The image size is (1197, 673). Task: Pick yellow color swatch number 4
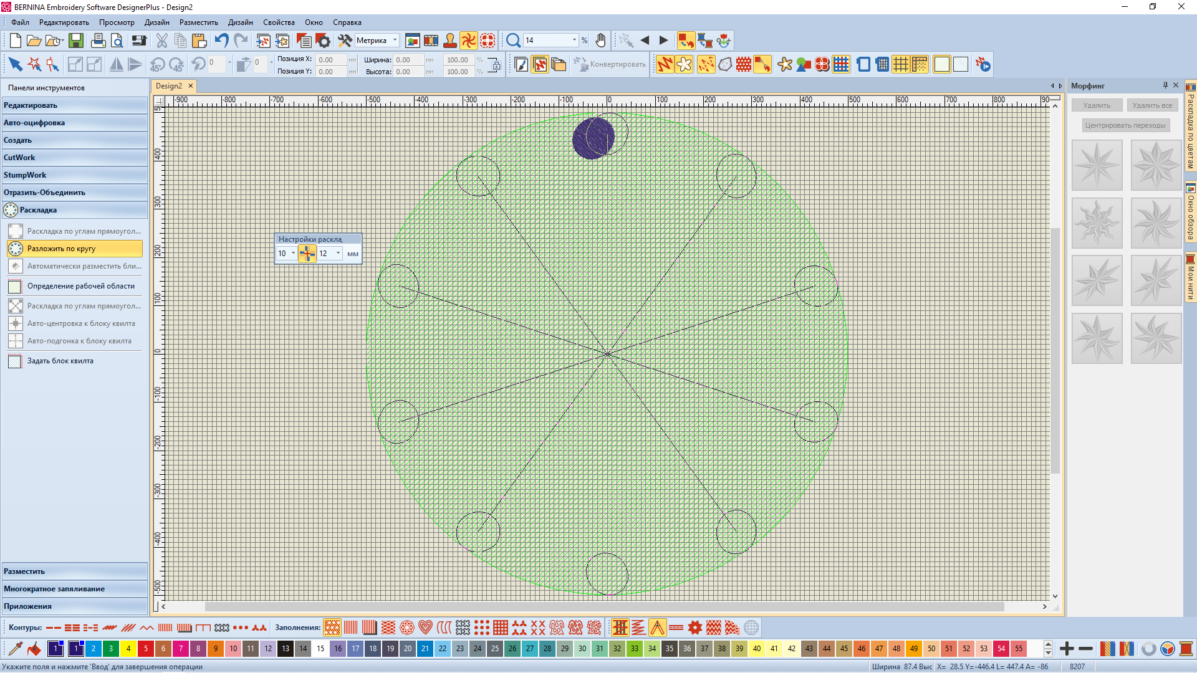tap(128, 649)
